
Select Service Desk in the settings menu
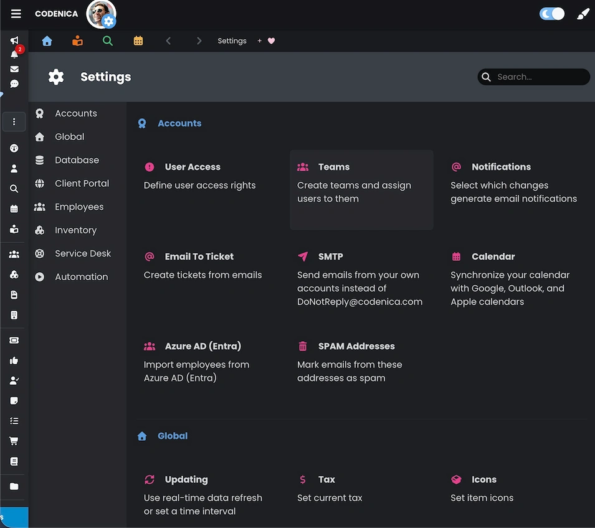(83, 253)
